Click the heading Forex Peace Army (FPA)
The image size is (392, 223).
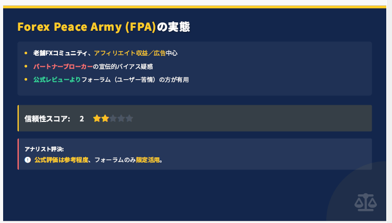coord(87,27)
